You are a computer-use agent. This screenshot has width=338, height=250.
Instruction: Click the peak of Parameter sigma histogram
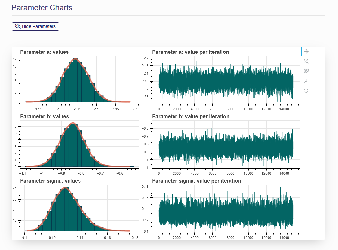65,188
